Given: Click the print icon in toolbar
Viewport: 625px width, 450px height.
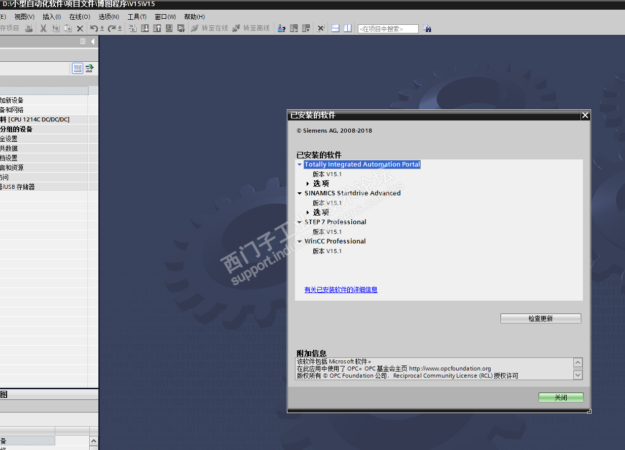Looking at the screenshot, I should click(29, 28).
